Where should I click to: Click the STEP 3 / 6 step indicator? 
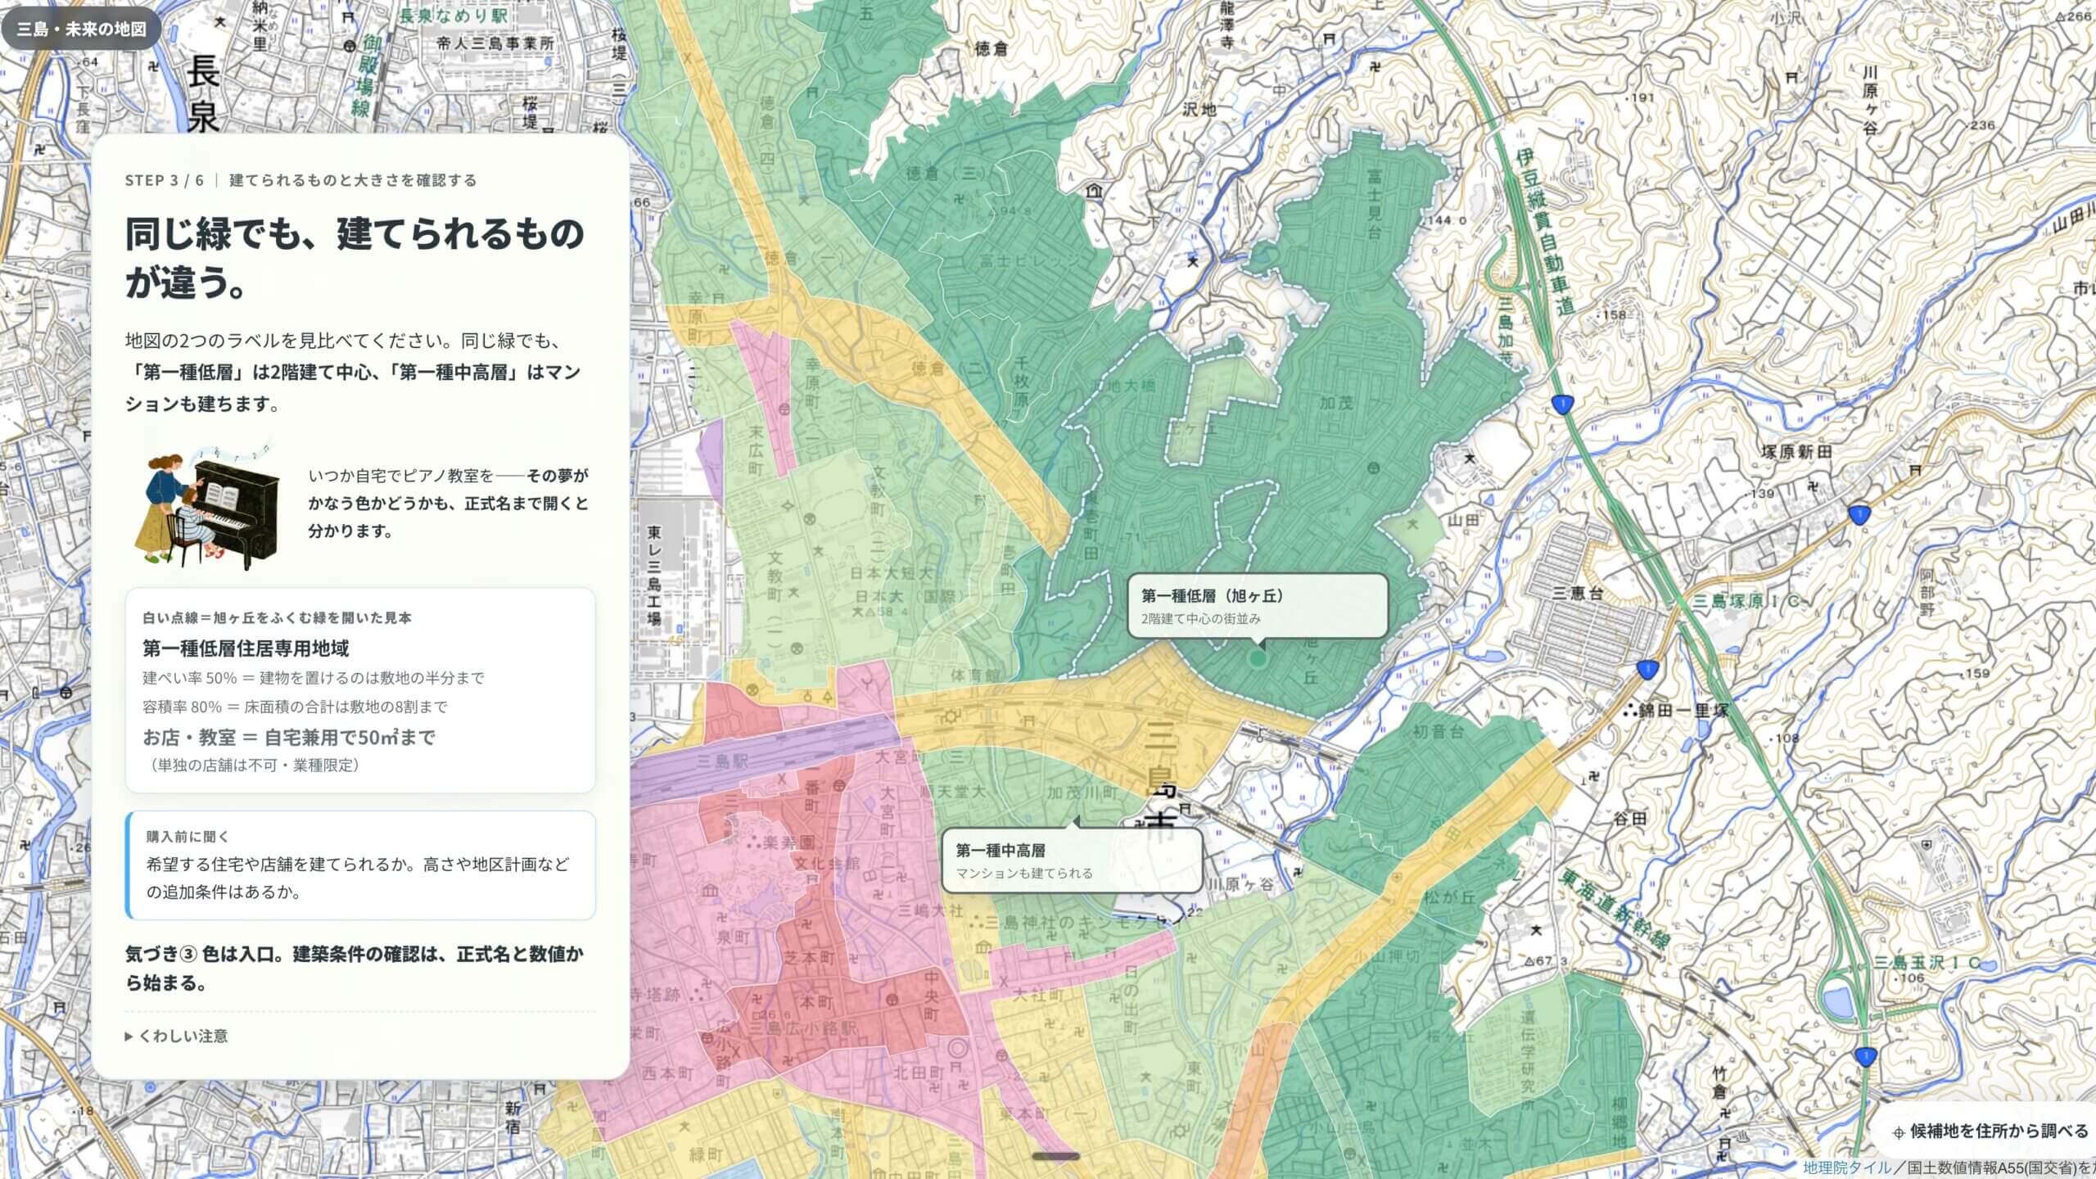pos(164,180)
